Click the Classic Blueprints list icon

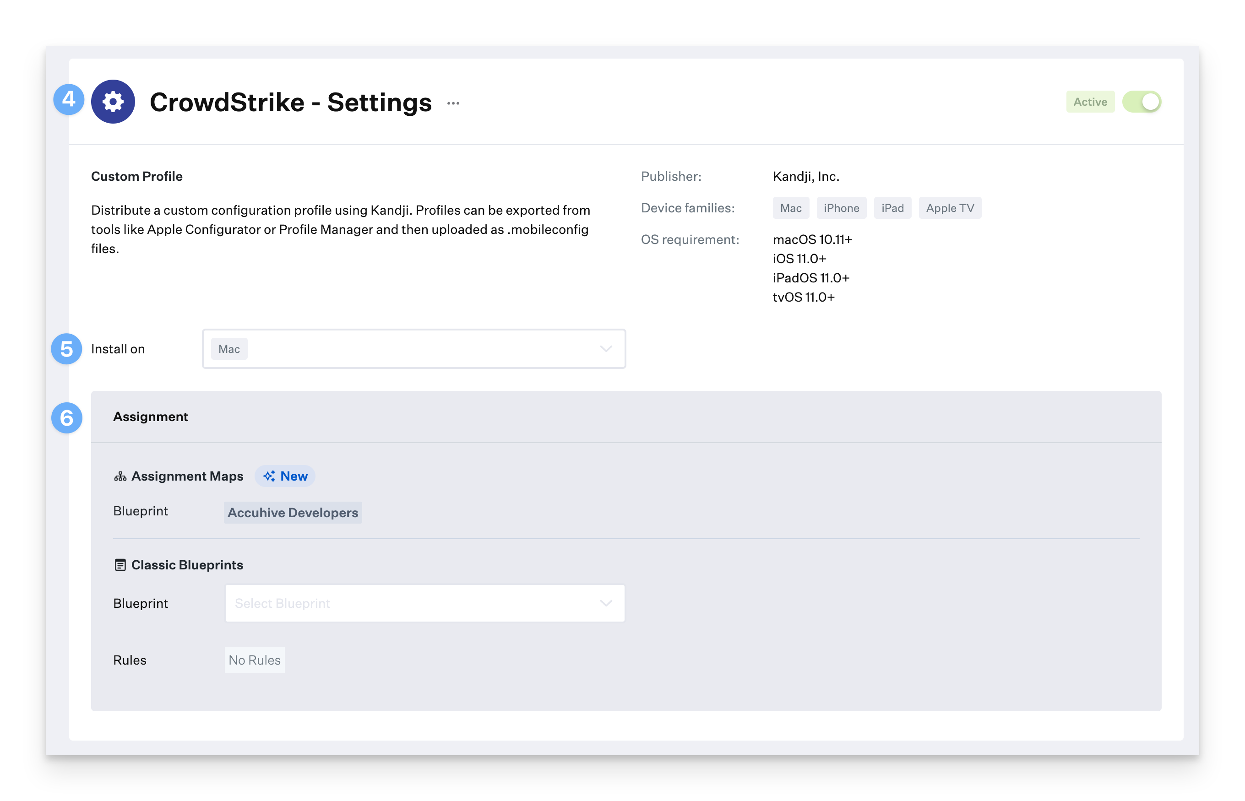[120, 565]
